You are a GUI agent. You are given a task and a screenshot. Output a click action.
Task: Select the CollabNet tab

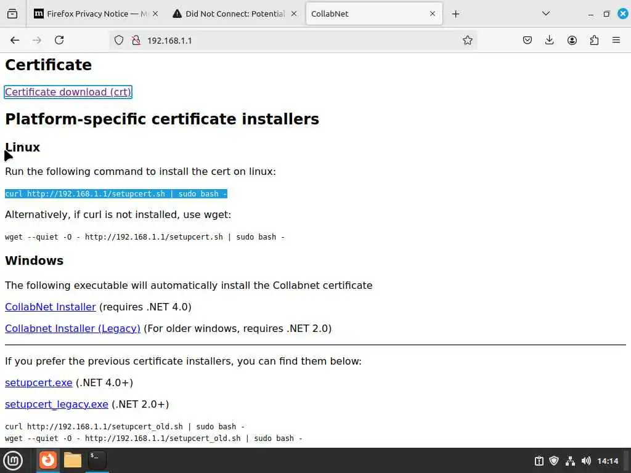[374, 14]
